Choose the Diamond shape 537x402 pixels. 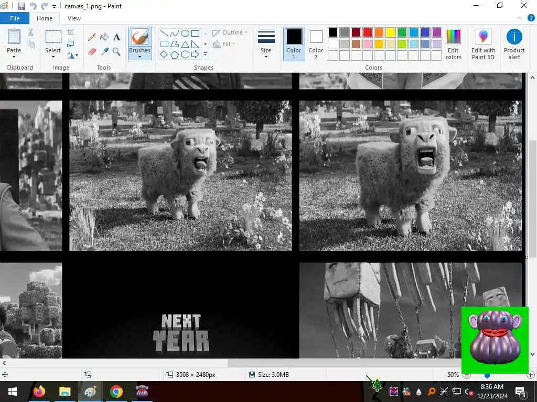tap(164, 54)
